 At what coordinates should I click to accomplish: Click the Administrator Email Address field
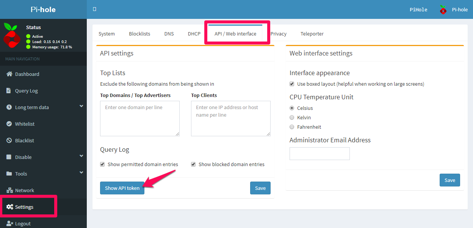point(320,154)
